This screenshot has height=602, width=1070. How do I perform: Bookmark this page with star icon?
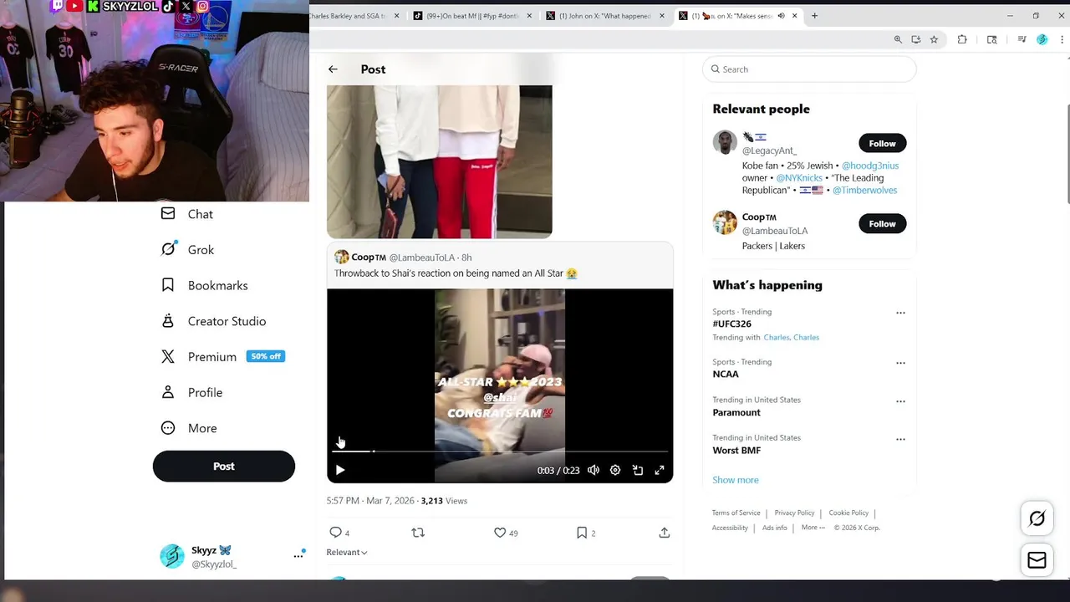(934, 39)
